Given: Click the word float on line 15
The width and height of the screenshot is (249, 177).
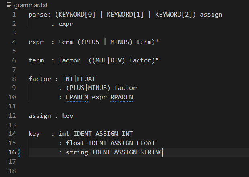Looking at the screenshot, I should tap(75, 143).
